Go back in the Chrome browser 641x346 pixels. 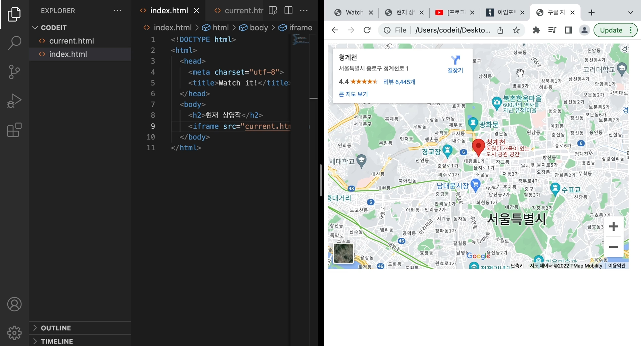pyautogui.click(x=335, y=30)
